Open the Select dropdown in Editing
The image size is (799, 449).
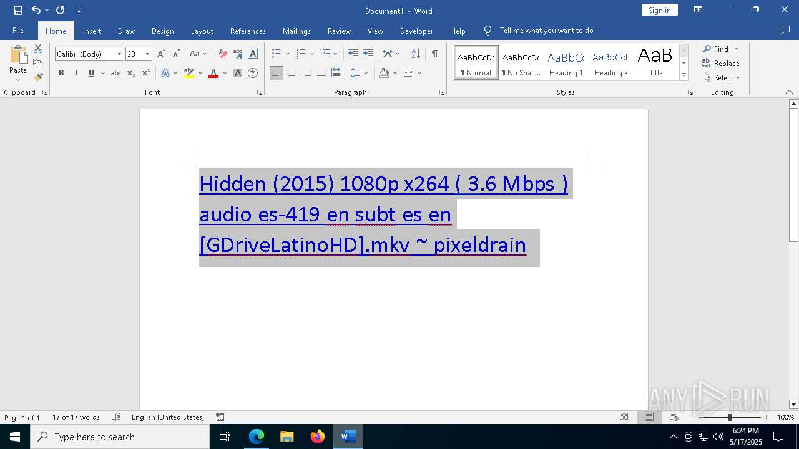[x=722, y=78]
